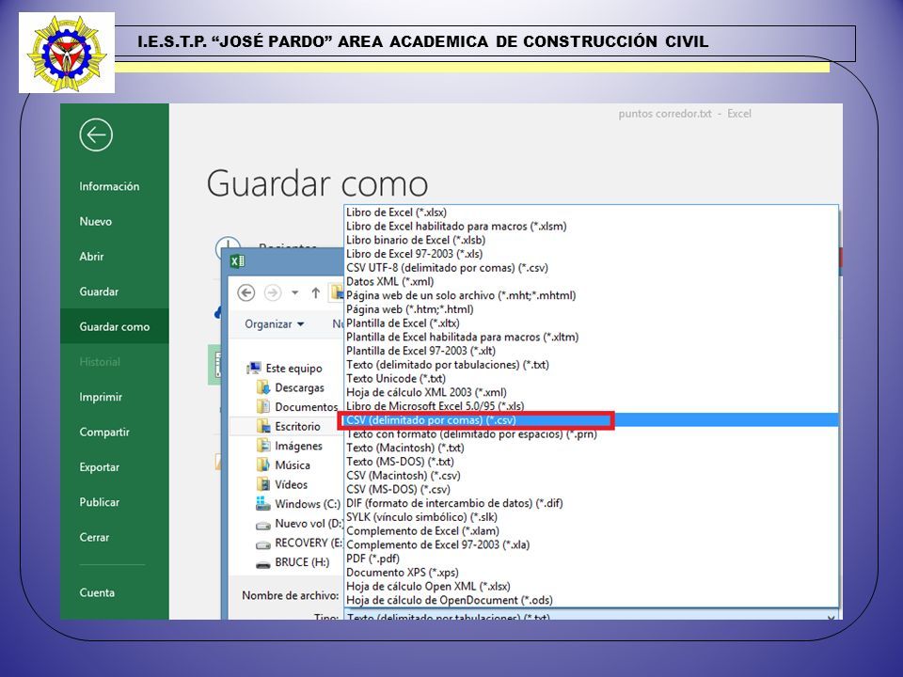Choose Cerrar in the backstage menu
Screen dimensions: 903x677
tap(94, 537)
